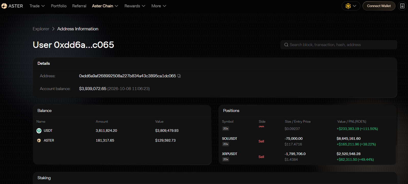Click the Staking section header
The height and width of the screenshot is (184, 408).
point(44,178)
